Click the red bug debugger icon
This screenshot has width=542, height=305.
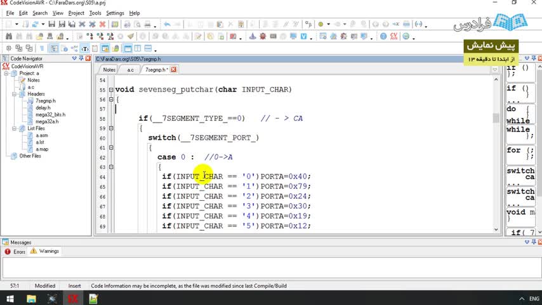263,36
